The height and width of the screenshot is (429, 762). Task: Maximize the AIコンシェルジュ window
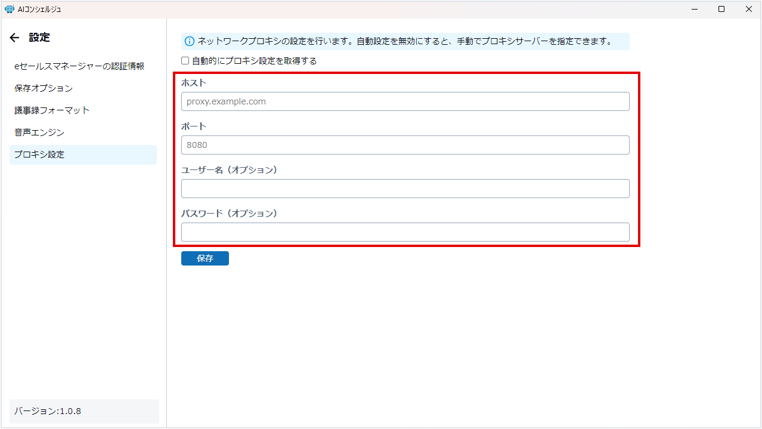click(721, 9)
